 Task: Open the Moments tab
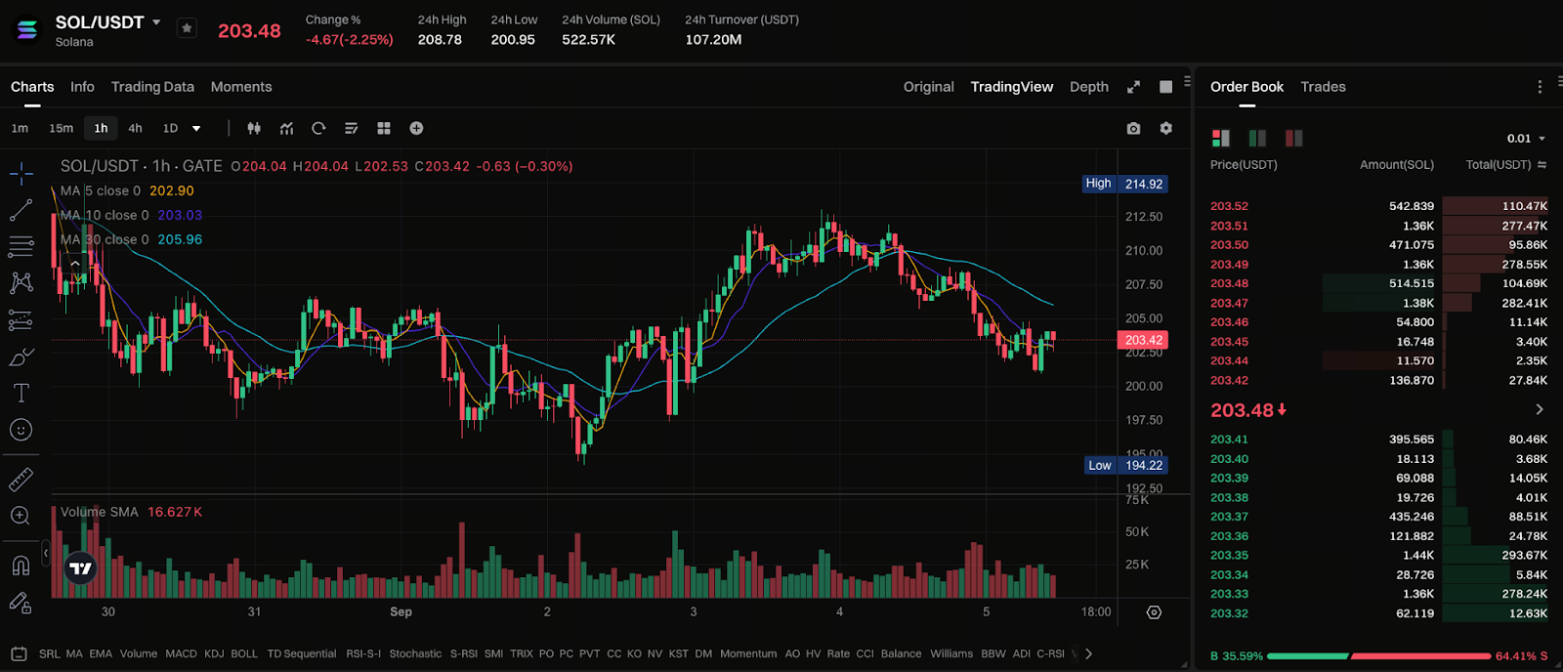tap(241, 87)
